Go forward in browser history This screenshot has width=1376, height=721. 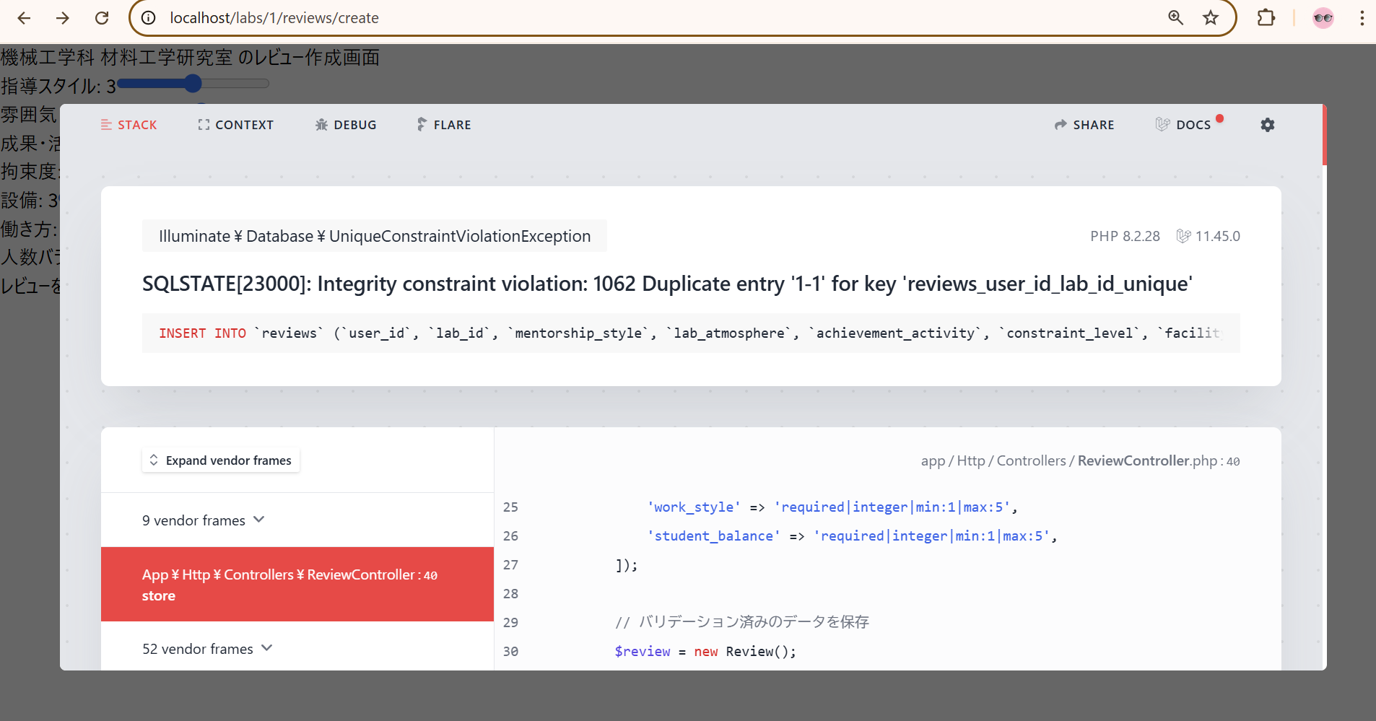coord(63,18)
